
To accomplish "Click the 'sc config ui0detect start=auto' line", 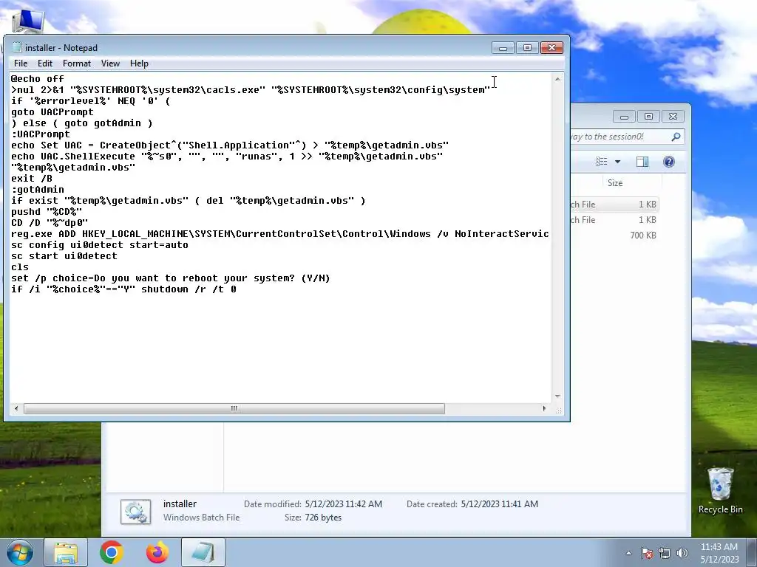I will 100,245.
